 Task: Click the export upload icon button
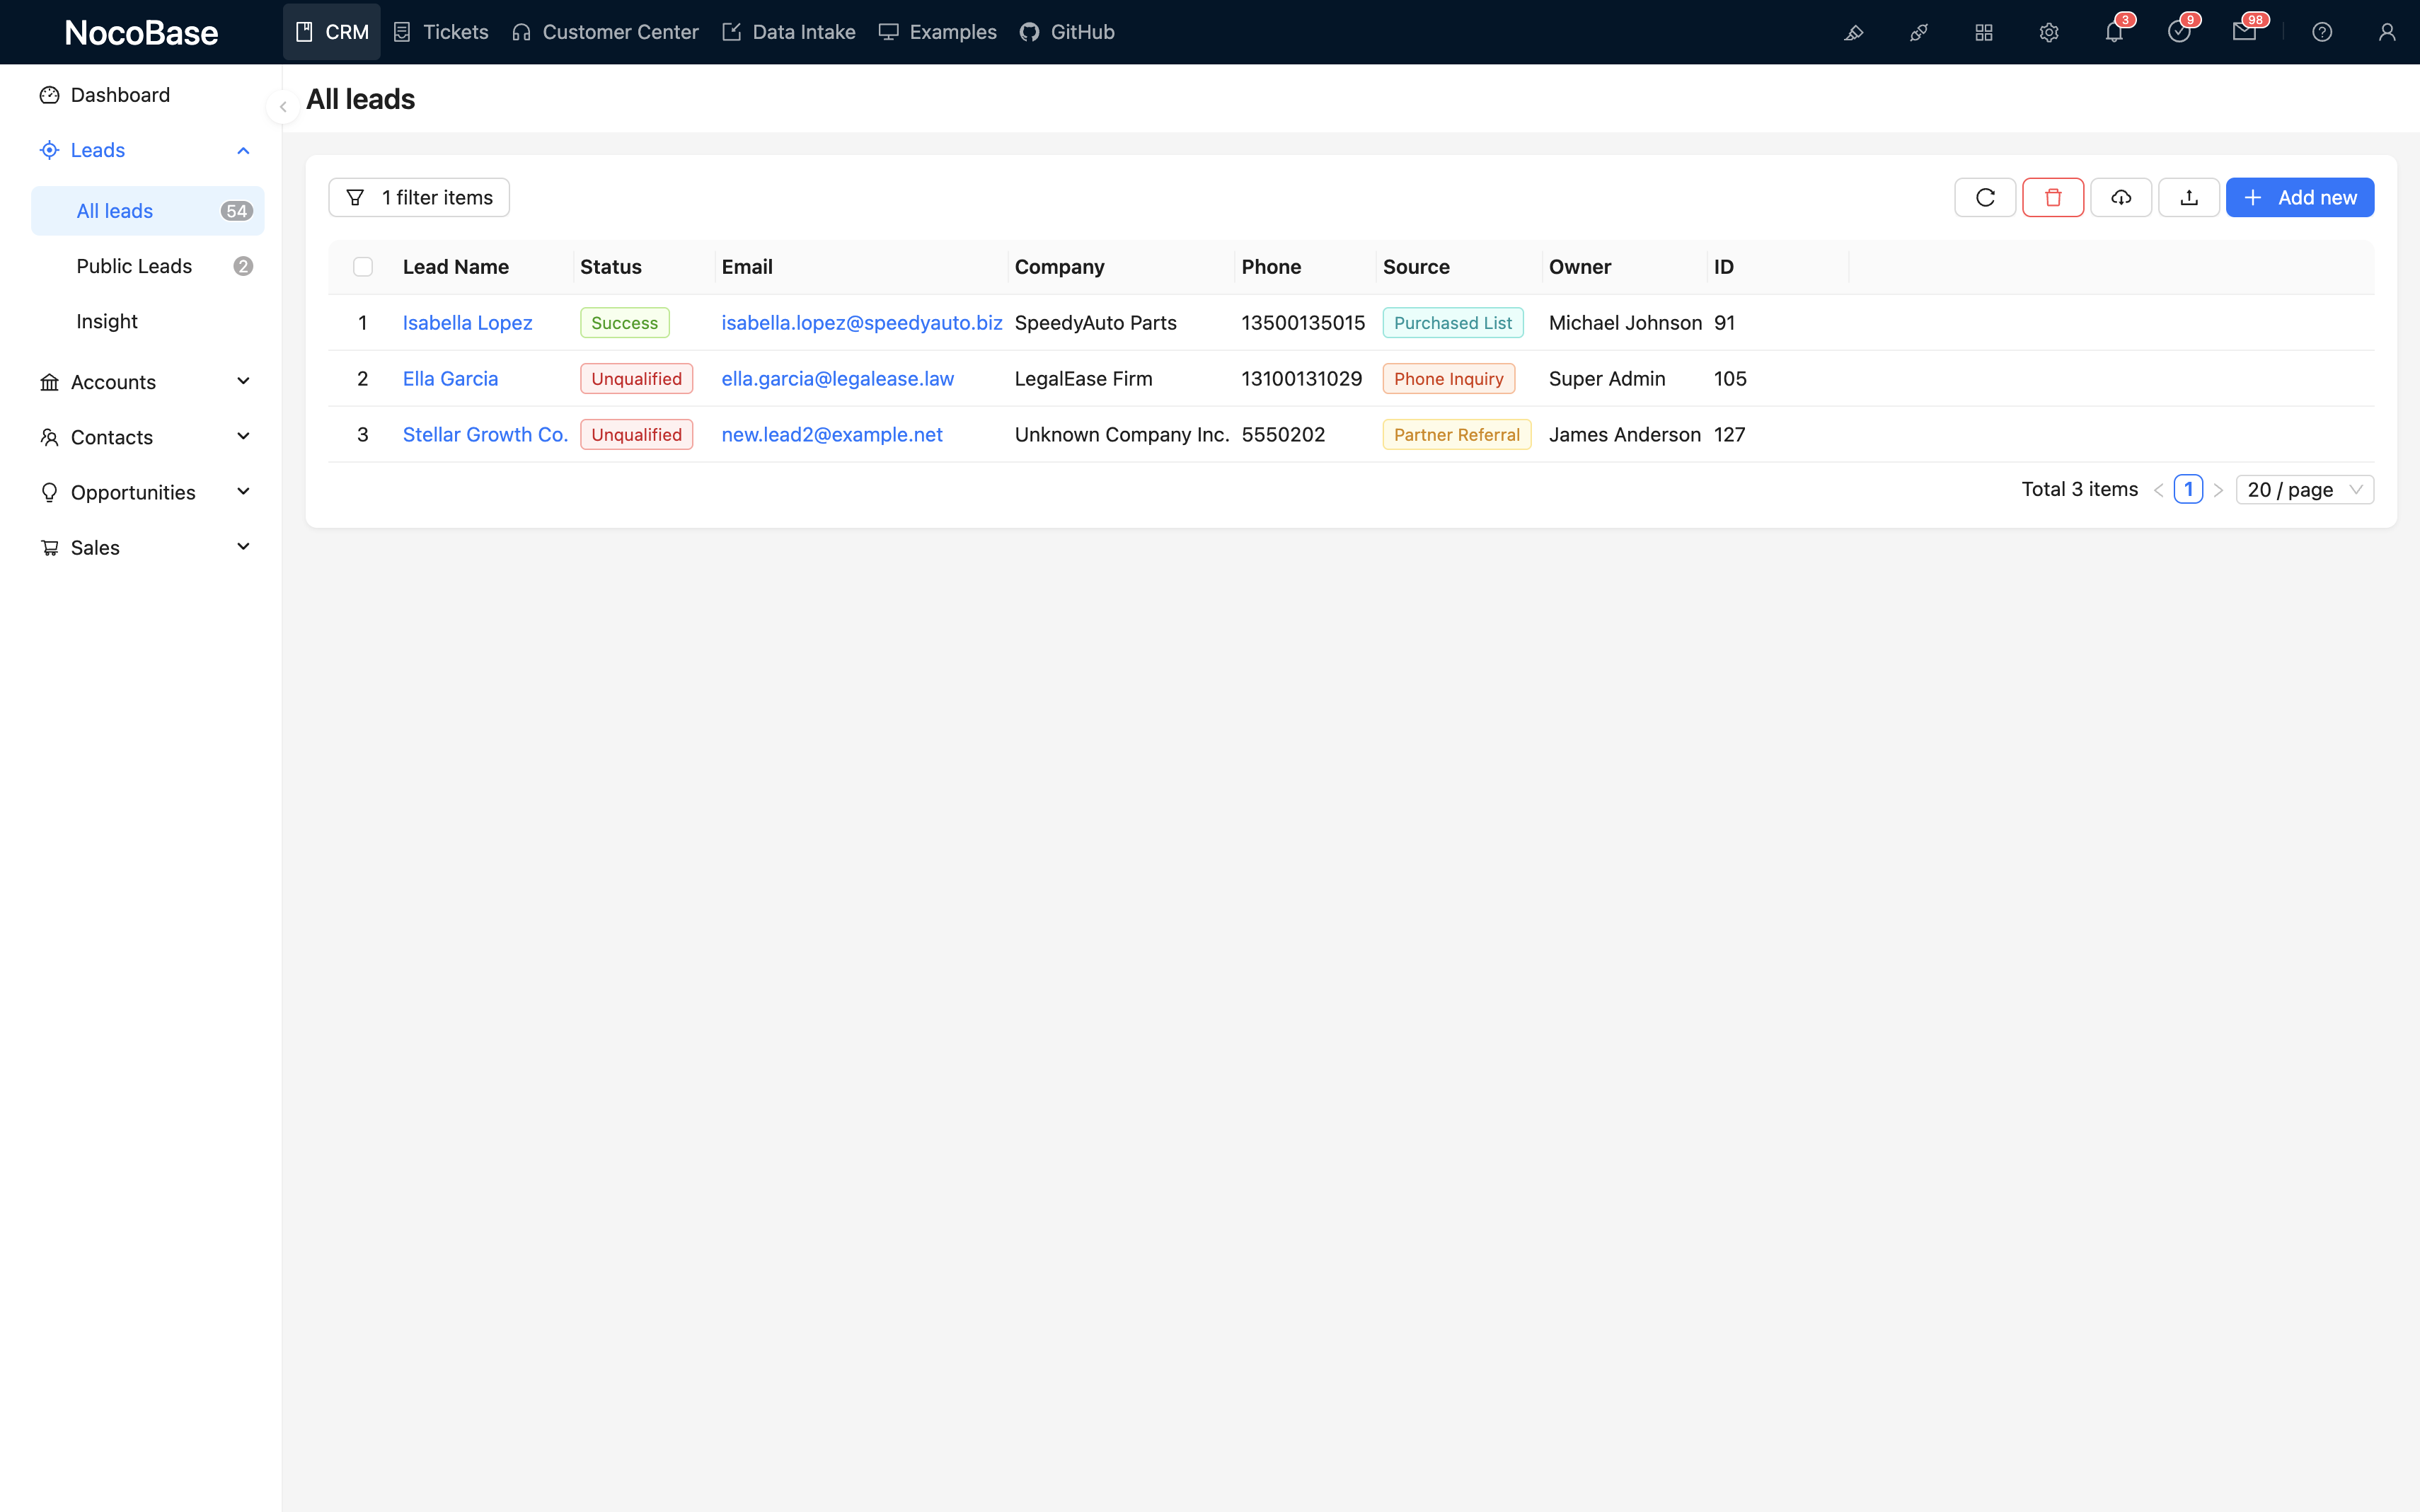(2188, 198)
